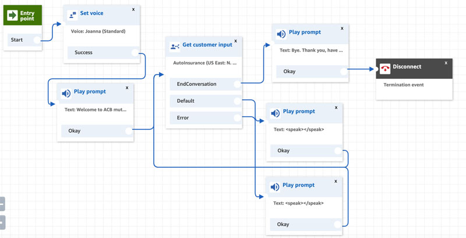
Task: Open the Entry point block header
Action: [x=23, y=15]
